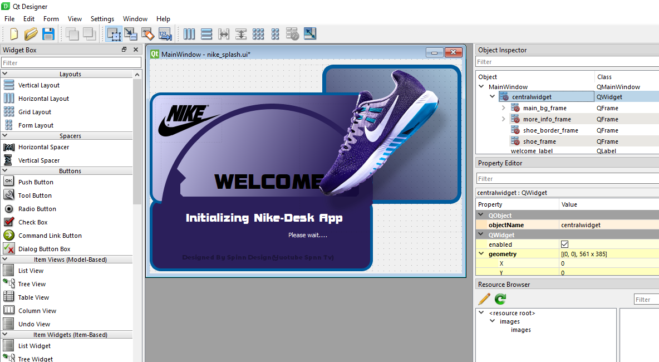Activate the Edit Widgets mode icon
This screenshot has width=659, height=362.
click(114, 34)
